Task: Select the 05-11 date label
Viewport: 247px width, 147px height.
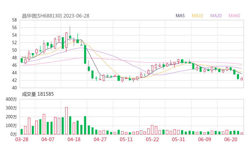Action: coord(126,139)
